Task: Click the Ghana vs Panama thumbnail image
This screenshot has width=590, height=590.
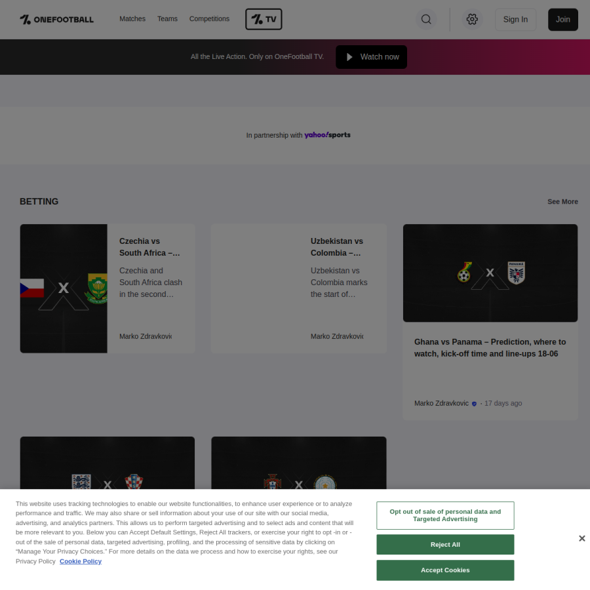Action: 490,273
